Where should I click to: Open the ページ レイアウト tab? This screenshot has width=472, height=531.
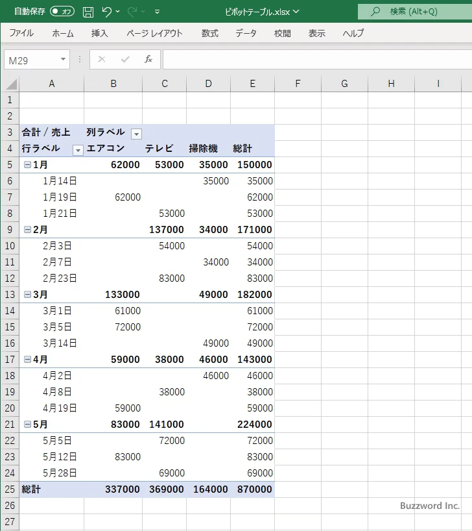click(154, 33)
